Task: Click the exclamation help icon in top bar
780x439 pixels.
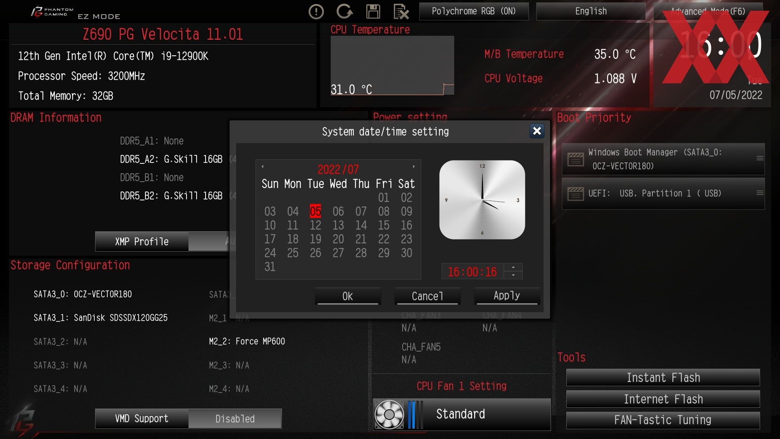Action: 316,11
